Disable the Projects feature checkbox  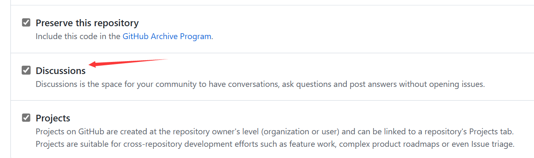[26, 118]
